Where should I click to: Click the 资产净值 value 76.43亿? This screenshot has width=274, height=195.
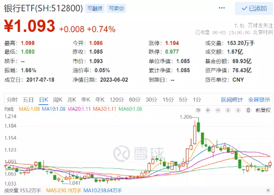242,70
